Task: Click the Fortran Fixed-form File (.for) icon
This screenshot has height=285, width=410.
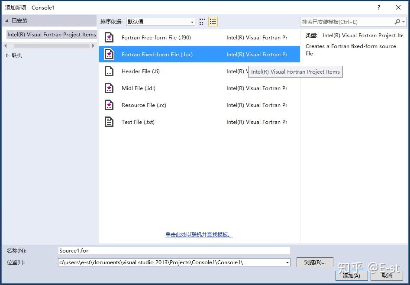Action: pos(109,54)
